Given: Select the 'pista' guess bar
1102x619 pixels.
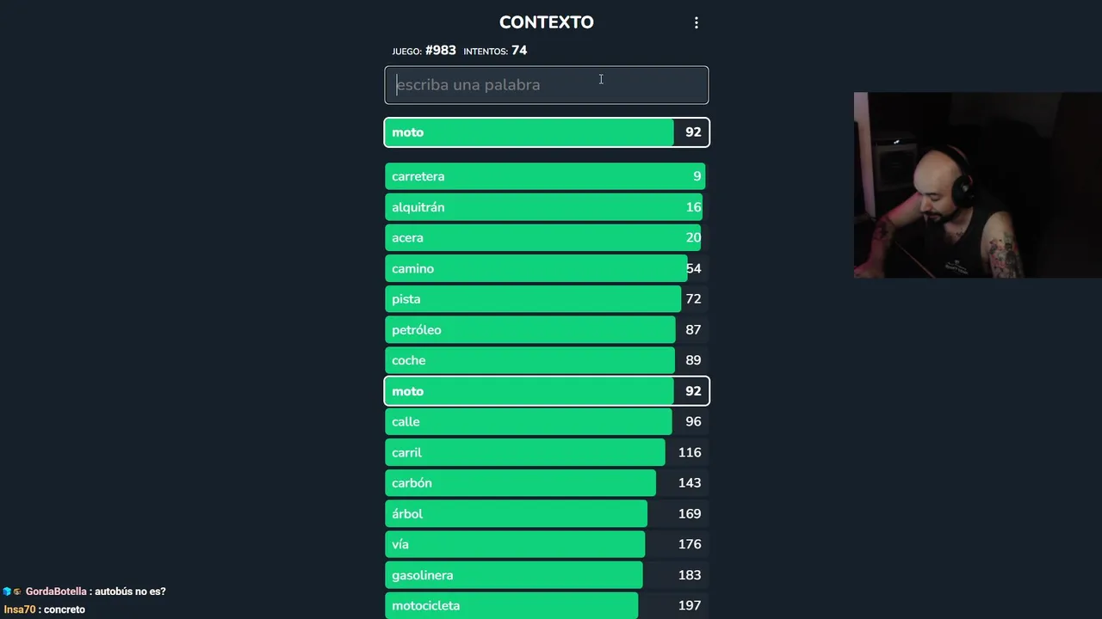Looking at the screenshot, I should click(x=546, y=299).
